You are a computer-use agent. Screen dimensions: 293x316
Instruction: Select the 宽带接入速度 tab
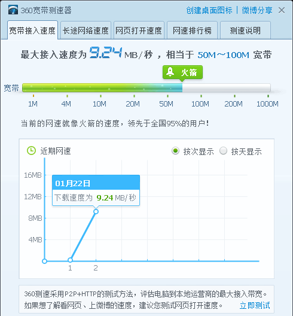32,31
